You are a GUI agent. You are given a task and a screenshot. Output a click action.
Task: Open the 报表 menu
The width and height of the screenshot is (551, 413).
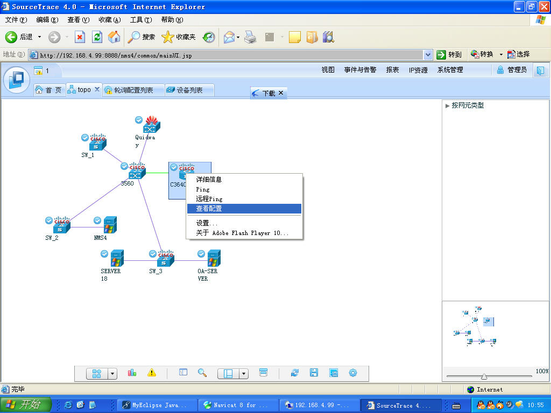tap(392, 70)
